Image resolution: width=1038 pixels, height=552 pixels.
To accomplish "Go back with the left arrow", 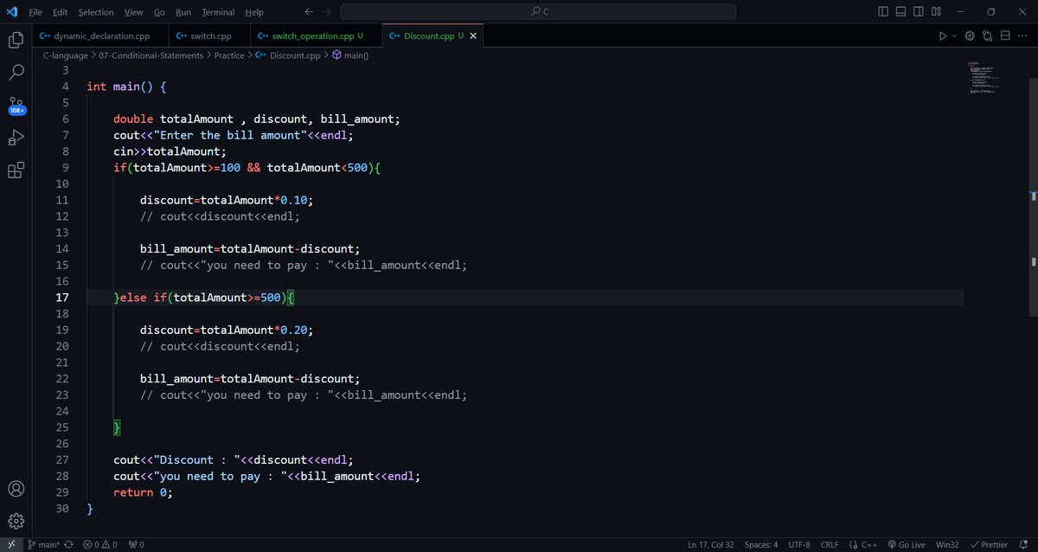I will click(x=310, y=12).
